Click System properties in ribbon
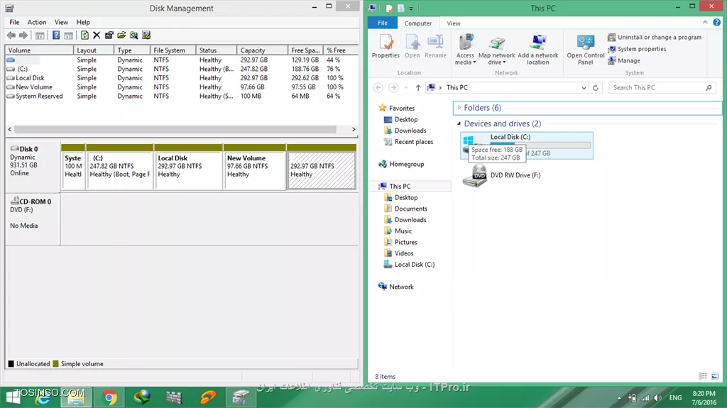The height and width of the screenshot is (408, 727). (x=637, y=49)
